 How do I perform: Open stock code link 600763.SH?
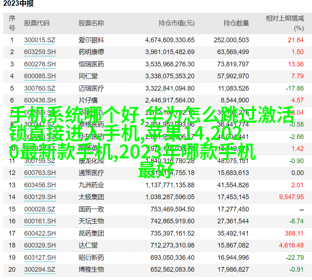[40, 173]
